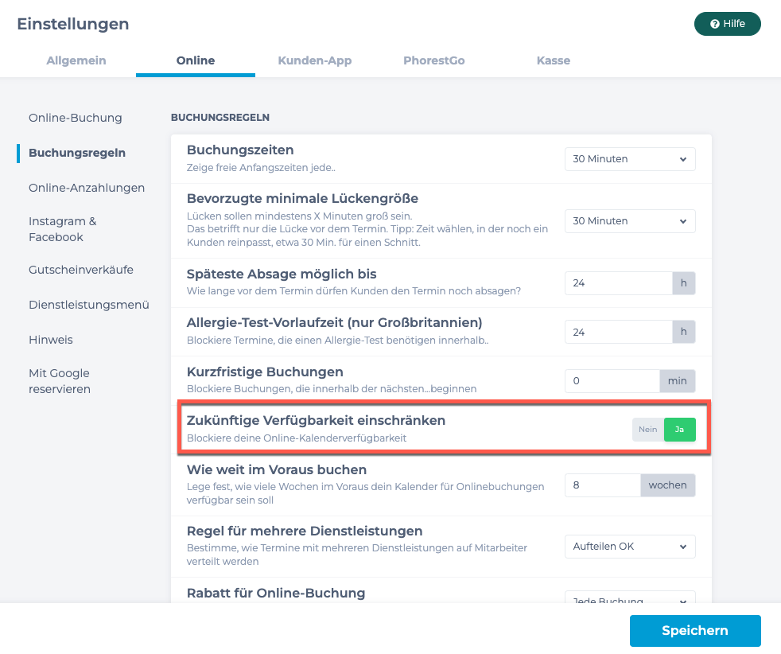
Task: Click the Späteste Absage hours field
Action: click(619, 283)
